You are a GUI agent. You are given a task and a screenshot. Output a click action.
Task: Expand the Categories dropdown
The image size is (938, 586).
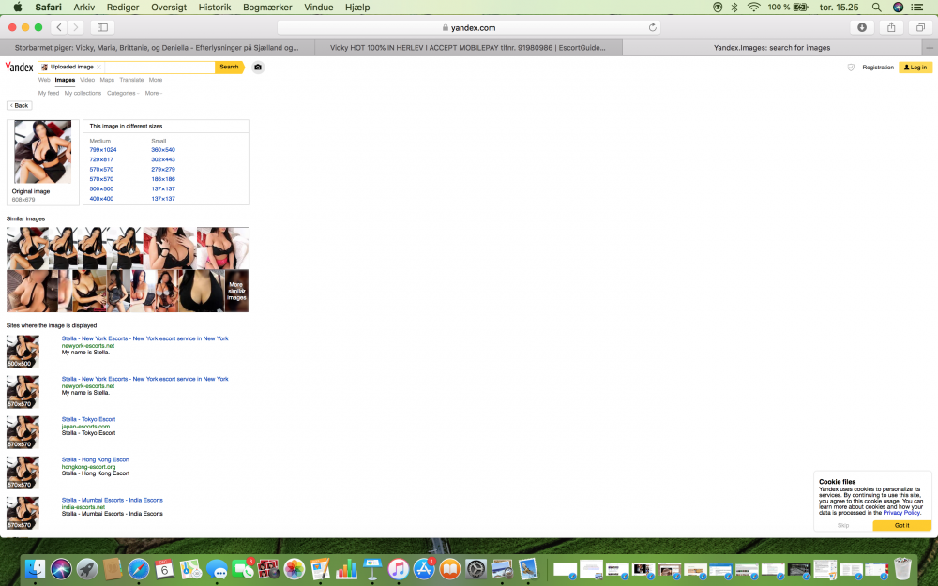(x=122, y=94)
